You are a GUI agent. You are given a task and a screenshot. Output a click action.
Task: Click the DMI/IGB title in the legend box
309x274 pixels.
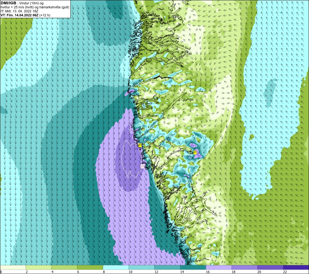[x=8, y=3]
